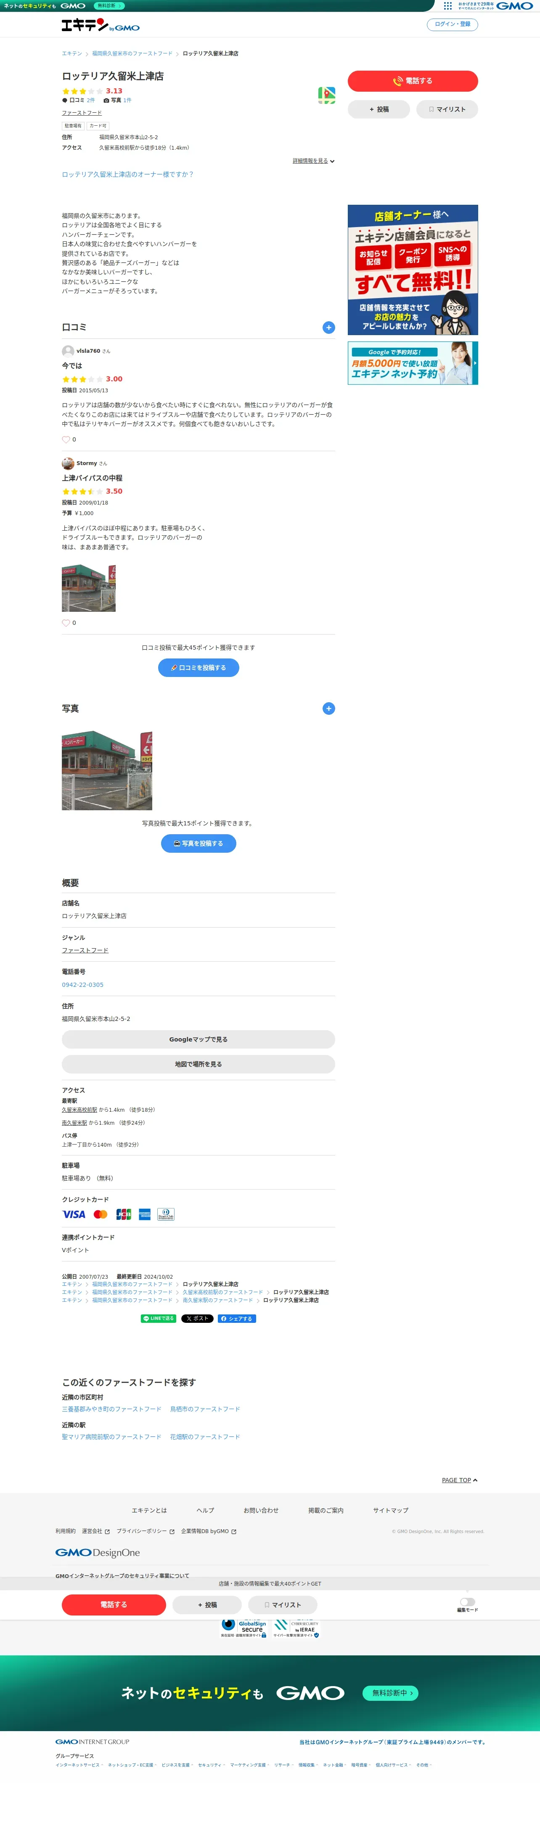
Task: Share via X ポスト button
Action: coord(197,1319)
